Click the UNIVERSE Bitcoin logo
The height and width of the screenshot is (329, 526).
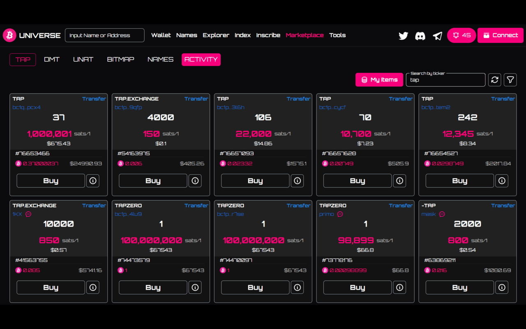point(9,35)
